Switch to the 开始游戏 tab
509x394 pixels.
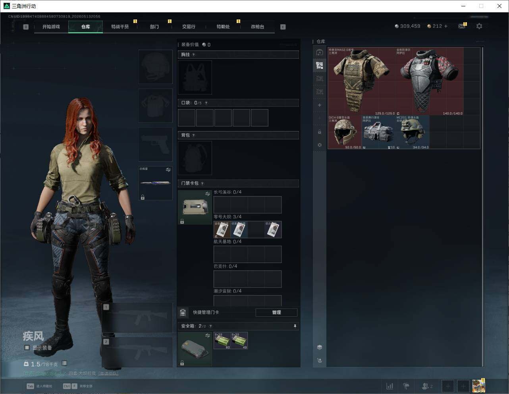click(51, 27)
